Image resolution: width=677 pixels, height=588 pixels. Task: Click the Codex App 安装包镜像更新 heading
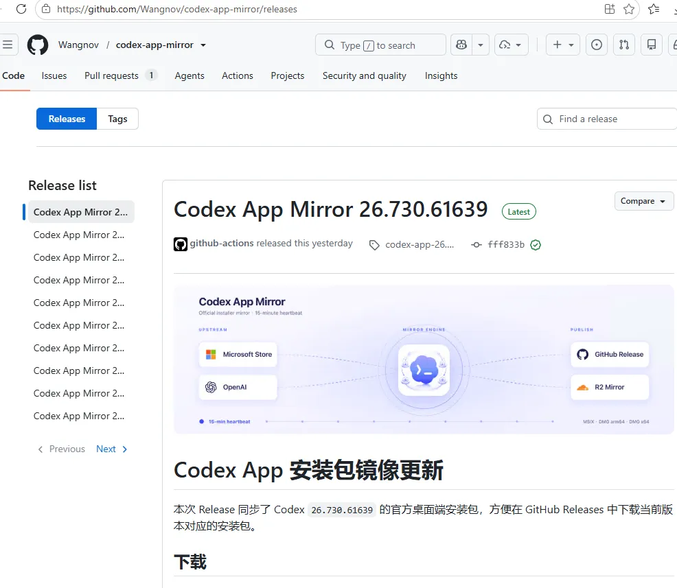[x=308, y=470]
